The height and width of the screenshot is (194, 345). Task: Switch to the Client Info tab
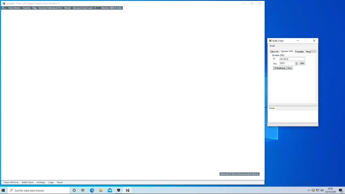pos(274,52)
